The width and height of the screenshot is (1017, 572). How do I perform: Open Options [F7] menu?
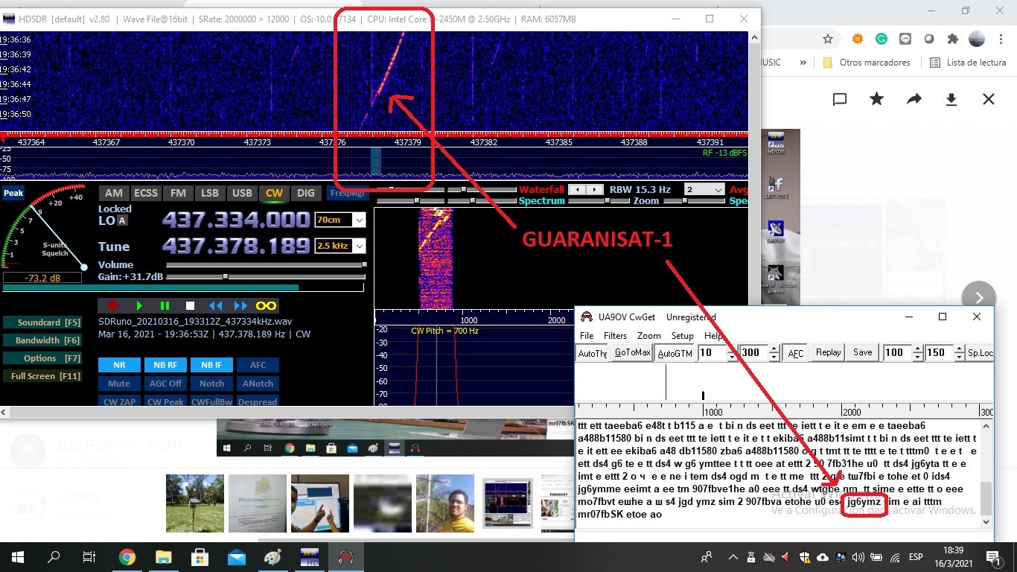tap(42, 358)
